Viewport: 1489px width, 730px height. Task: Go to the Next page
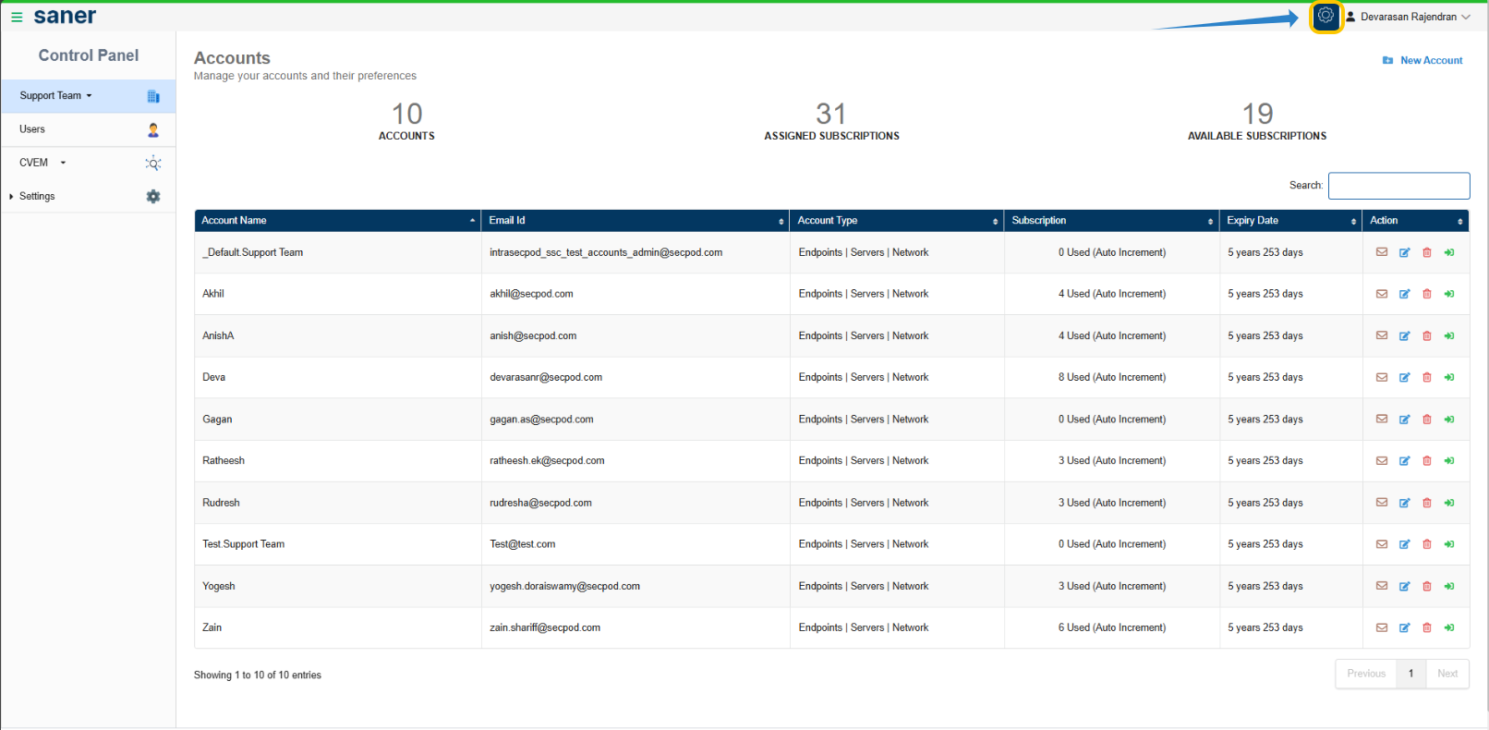coord(1447,674)
